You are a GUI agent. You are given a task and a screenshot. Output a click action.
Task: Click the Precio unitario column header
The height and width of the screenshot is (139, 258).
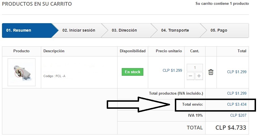(x=169, y=51)
